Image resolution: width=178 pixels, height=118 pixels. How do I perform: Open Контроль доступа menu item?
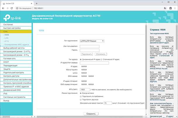[x=16, y=76]
